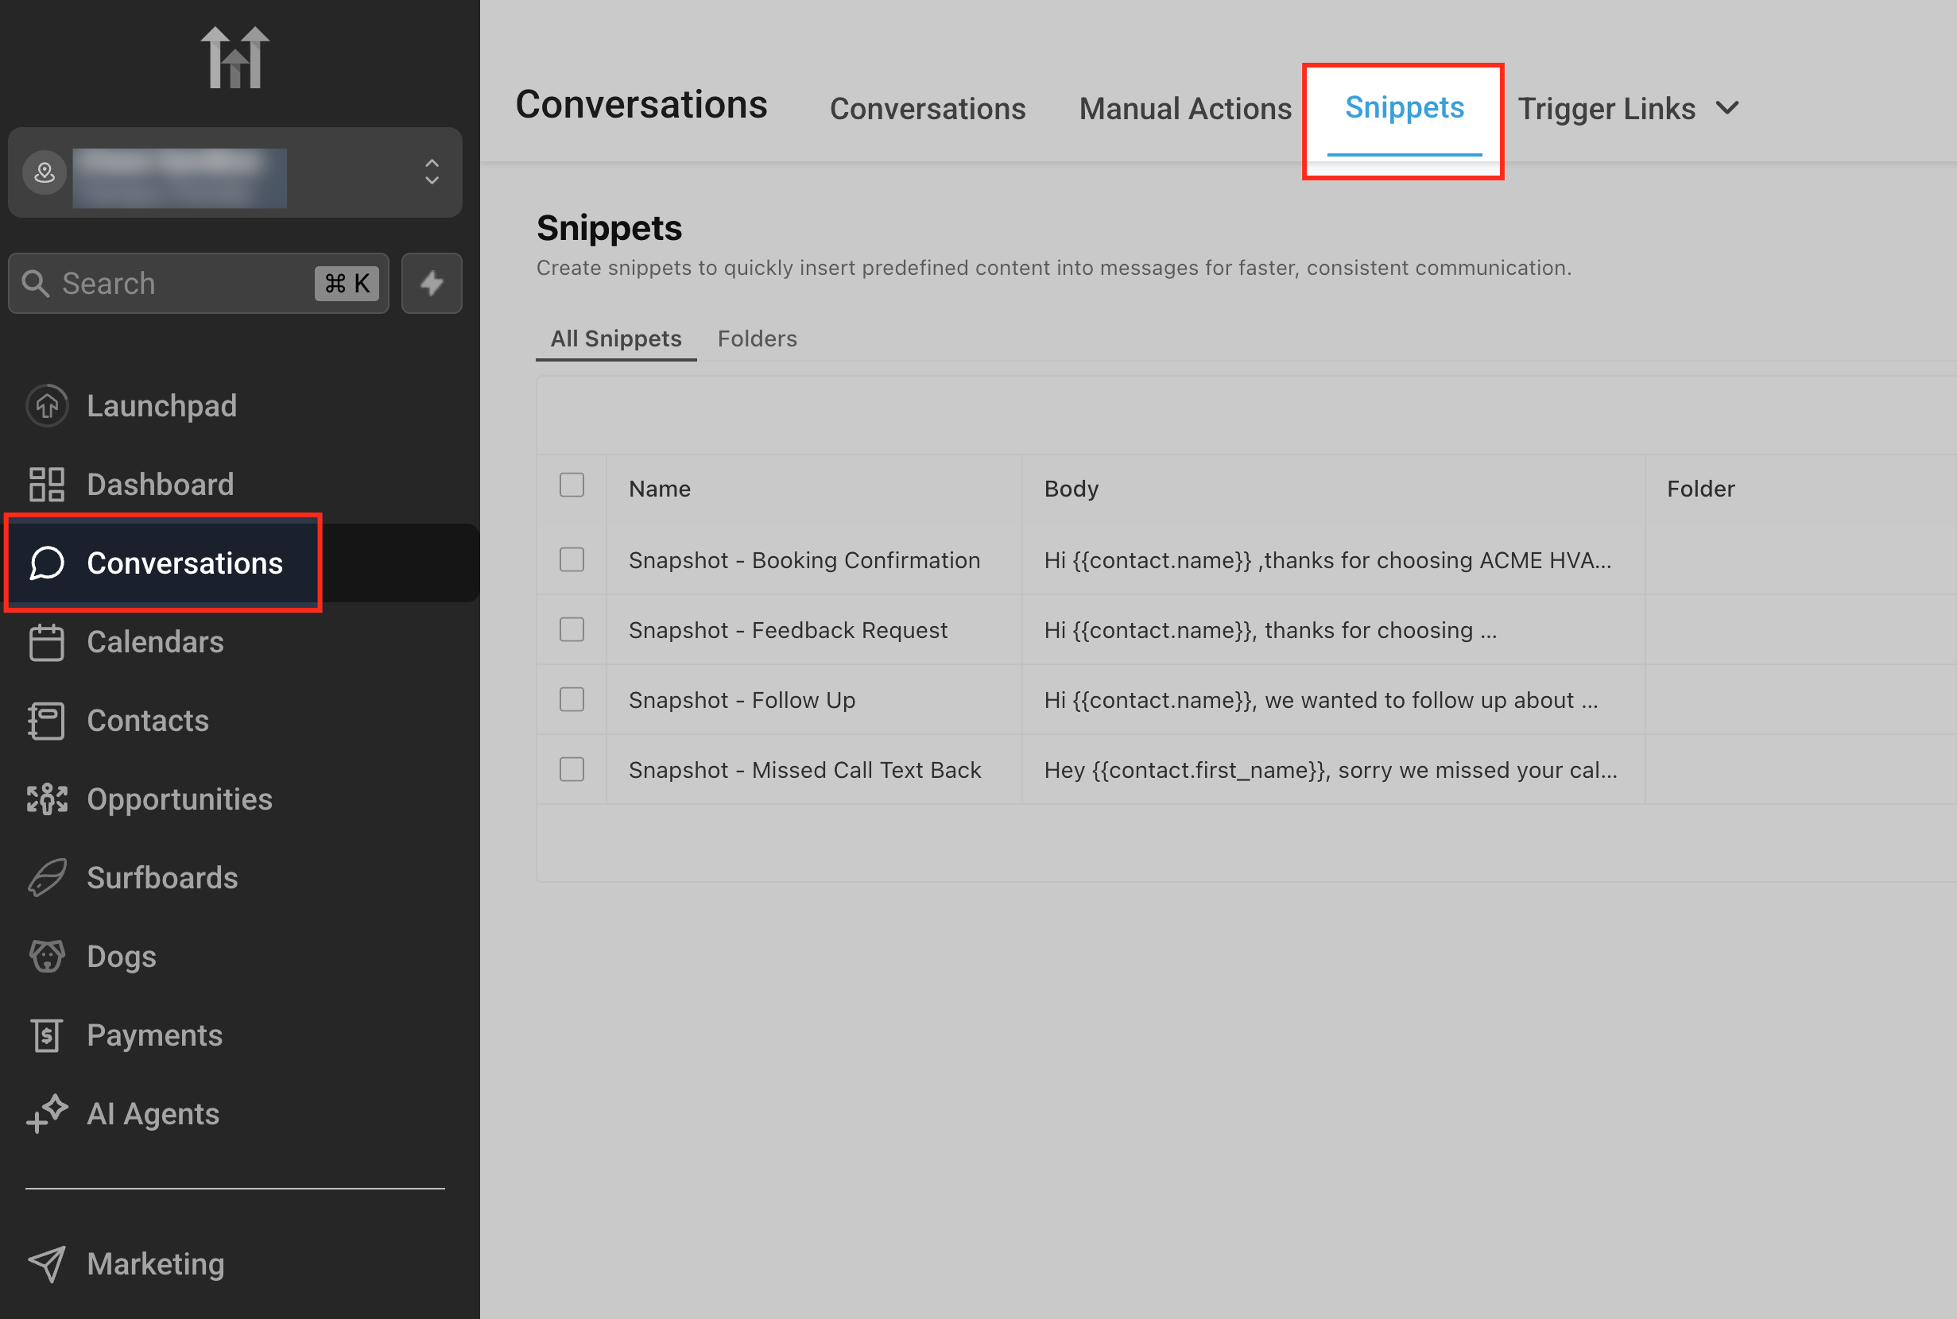Open Surfboards via its sidebar icon
1957x1319 pixels.
click(x=47, y=878)
